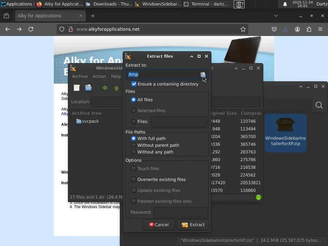Open Firefox hamburger application menu
328x246 pixels.
click(320, 29)
